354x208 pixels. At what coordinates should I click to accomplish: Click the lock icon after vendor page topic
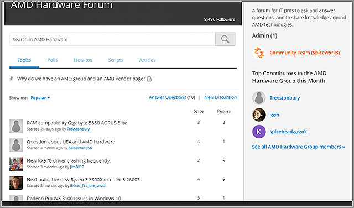click(x=149, y=79)
